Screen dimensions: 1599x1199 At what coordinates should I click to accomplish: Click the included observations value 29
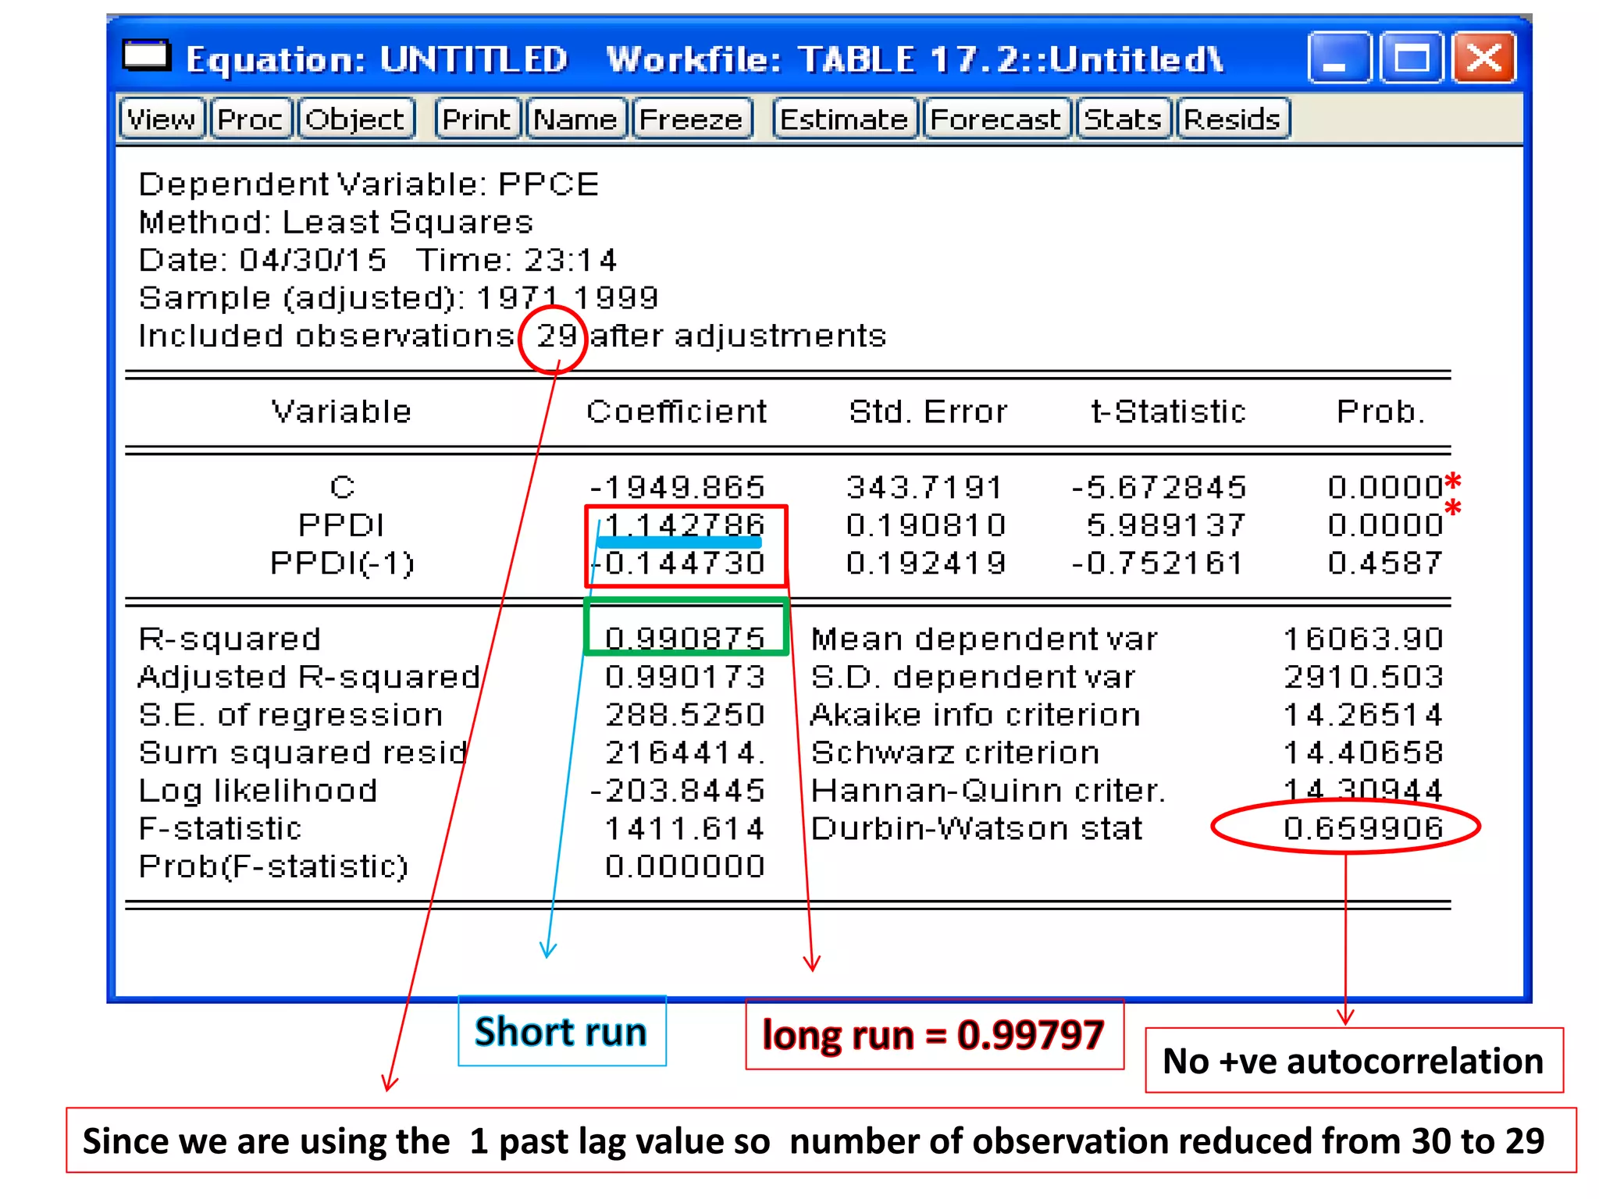555,336
